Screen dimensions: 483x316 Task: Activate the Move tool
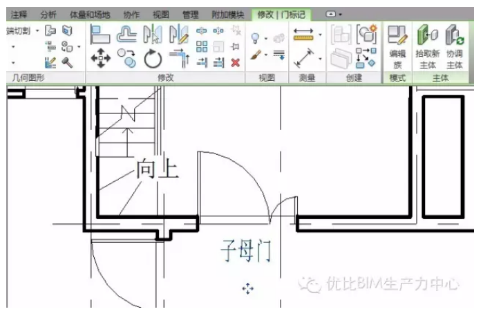100,58
